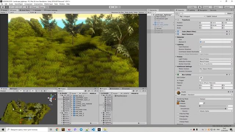Switch to the Asset Store tab
The image size is (235, 132).
(25, 10)
